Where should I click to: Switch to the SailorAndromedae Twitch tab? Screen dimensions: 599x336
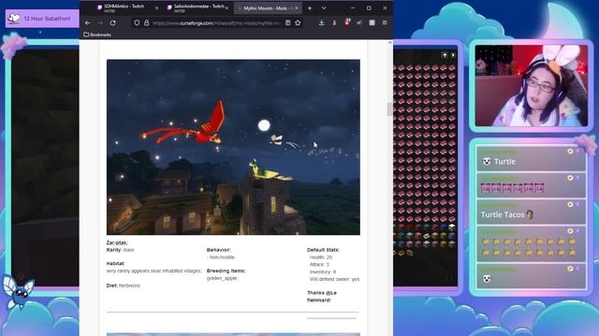197,8
